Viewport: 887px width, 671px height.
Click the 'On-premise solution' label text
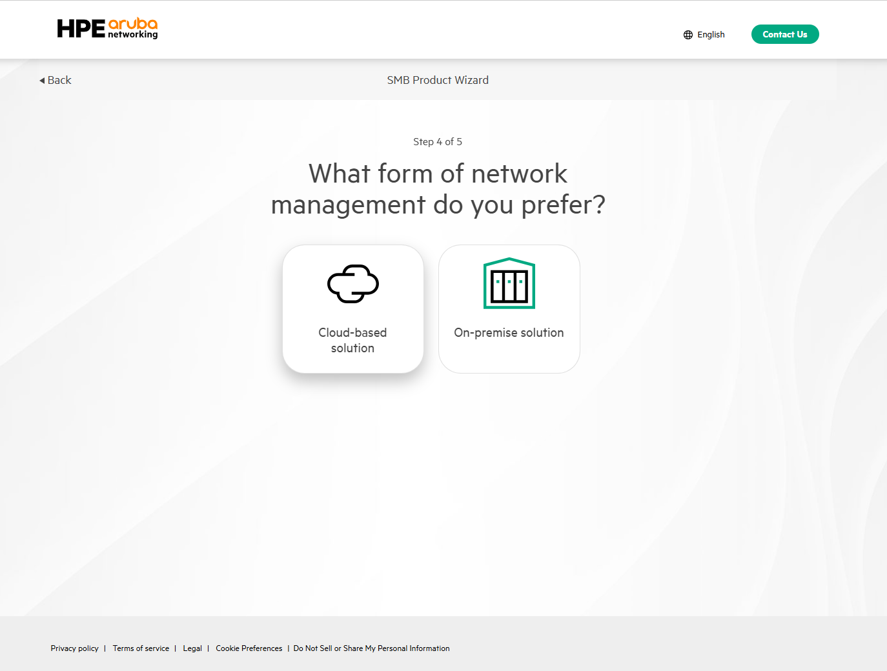point(509,332)
